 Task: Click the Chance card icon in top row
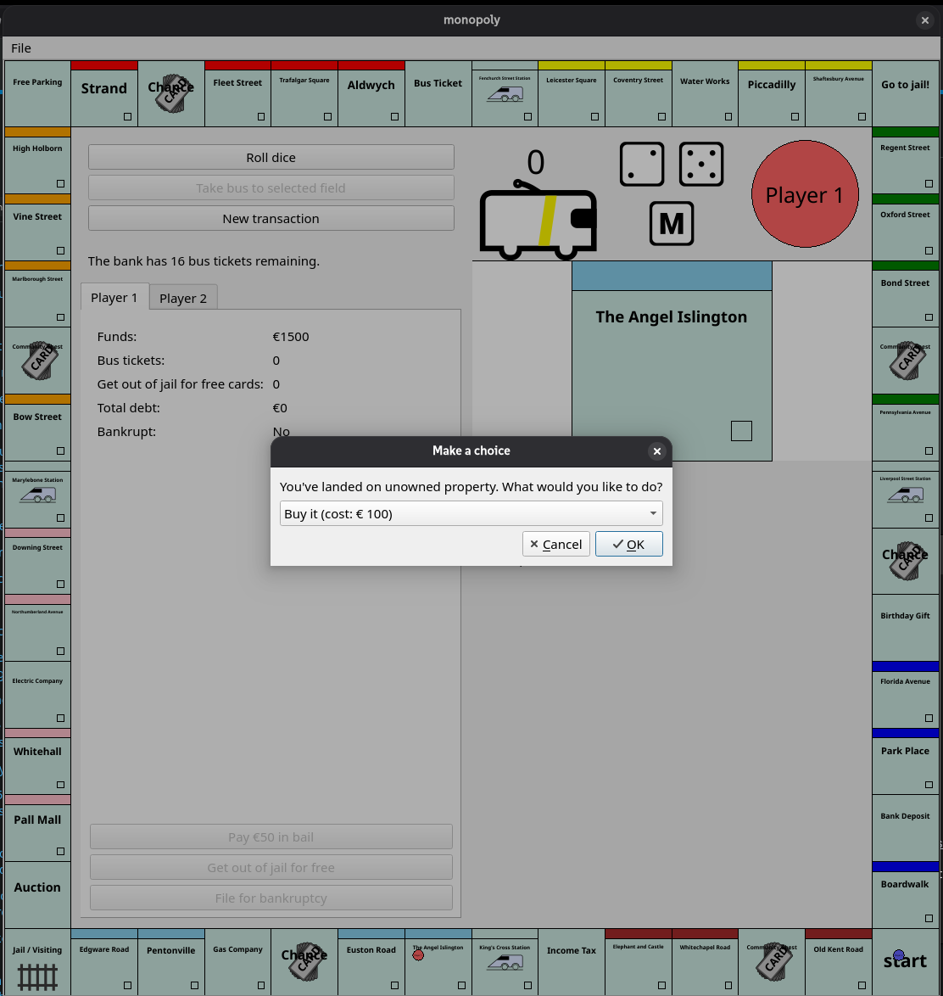pyautogui.click(x=170, y=94)
